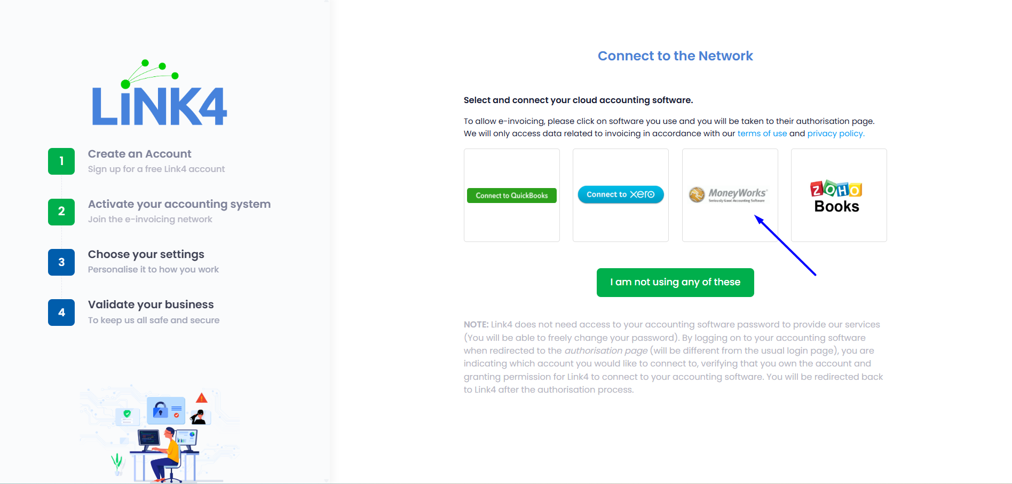
Task: Go to Validate your business step
Action: point(151,305)
